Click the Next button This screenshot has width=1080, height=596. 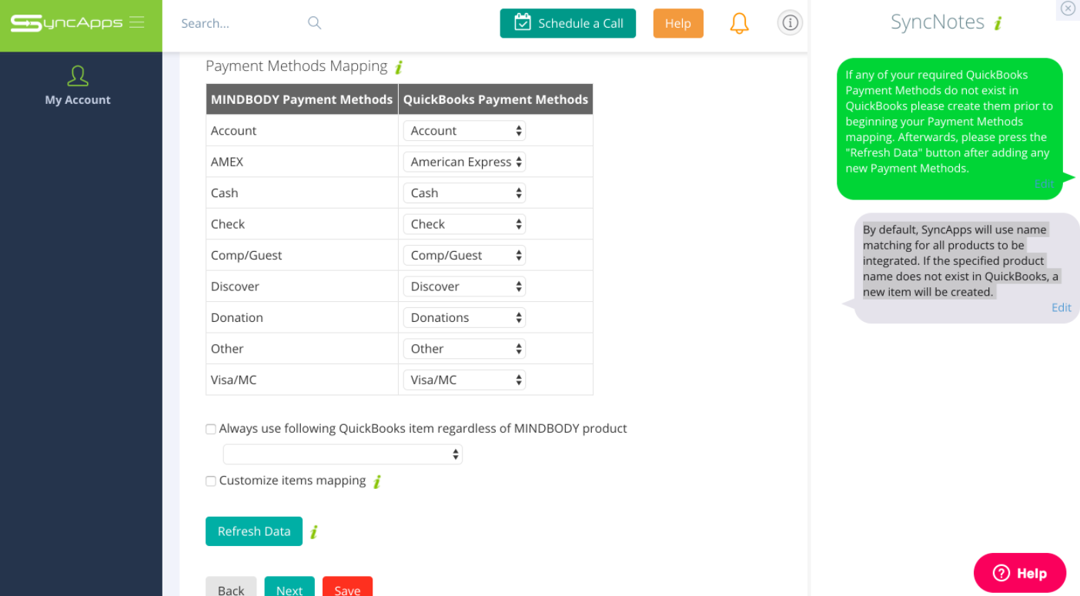click(x=289, y=587)
